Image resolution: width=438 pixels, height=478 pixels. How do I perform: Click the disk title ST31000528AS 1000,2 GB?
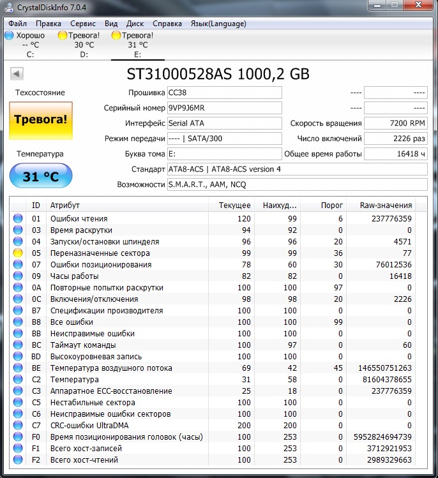218,74
